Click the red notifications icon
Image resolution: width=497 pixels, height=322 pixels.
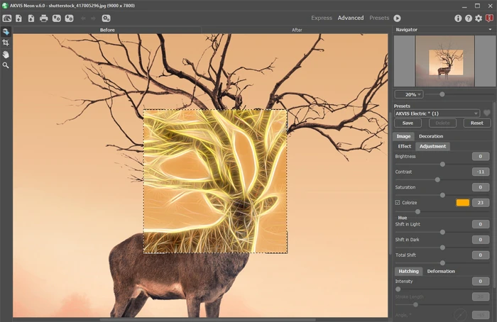click(489, 18)
